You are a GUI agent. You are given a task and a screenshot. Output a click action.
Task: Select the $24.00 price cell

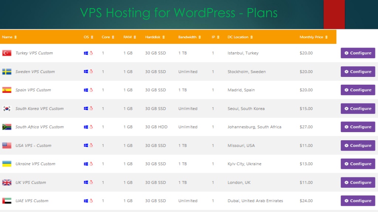click(x=306, y=201)
